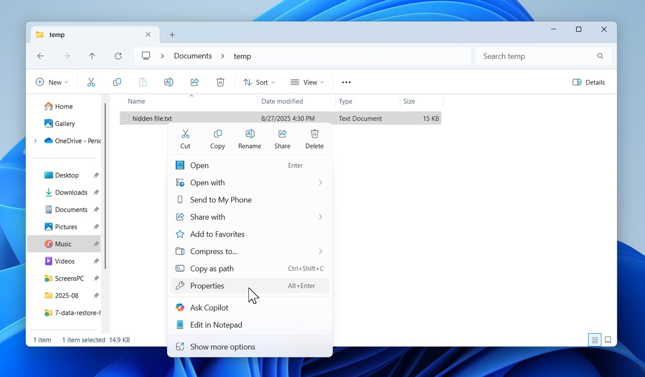The image size is (645, 377).
Task: Refresh the temp folder view
Action: (118, 56)
